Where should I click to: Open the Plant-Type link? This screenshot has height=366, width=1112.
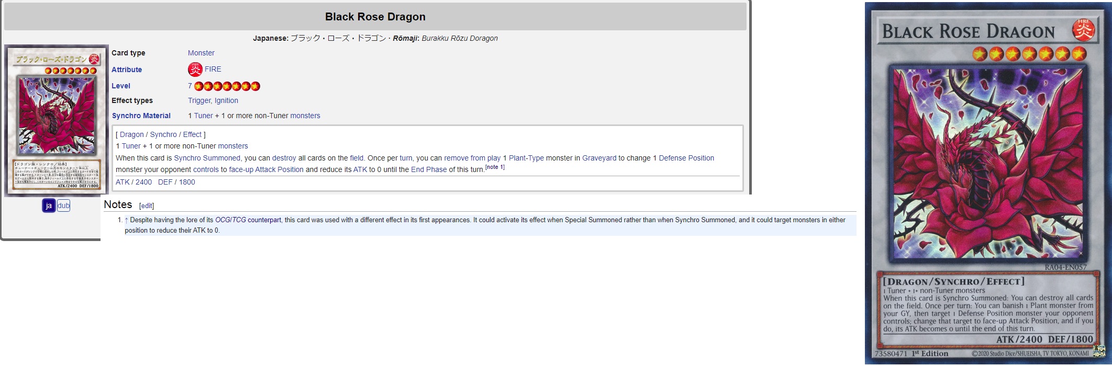click(526, 158)
